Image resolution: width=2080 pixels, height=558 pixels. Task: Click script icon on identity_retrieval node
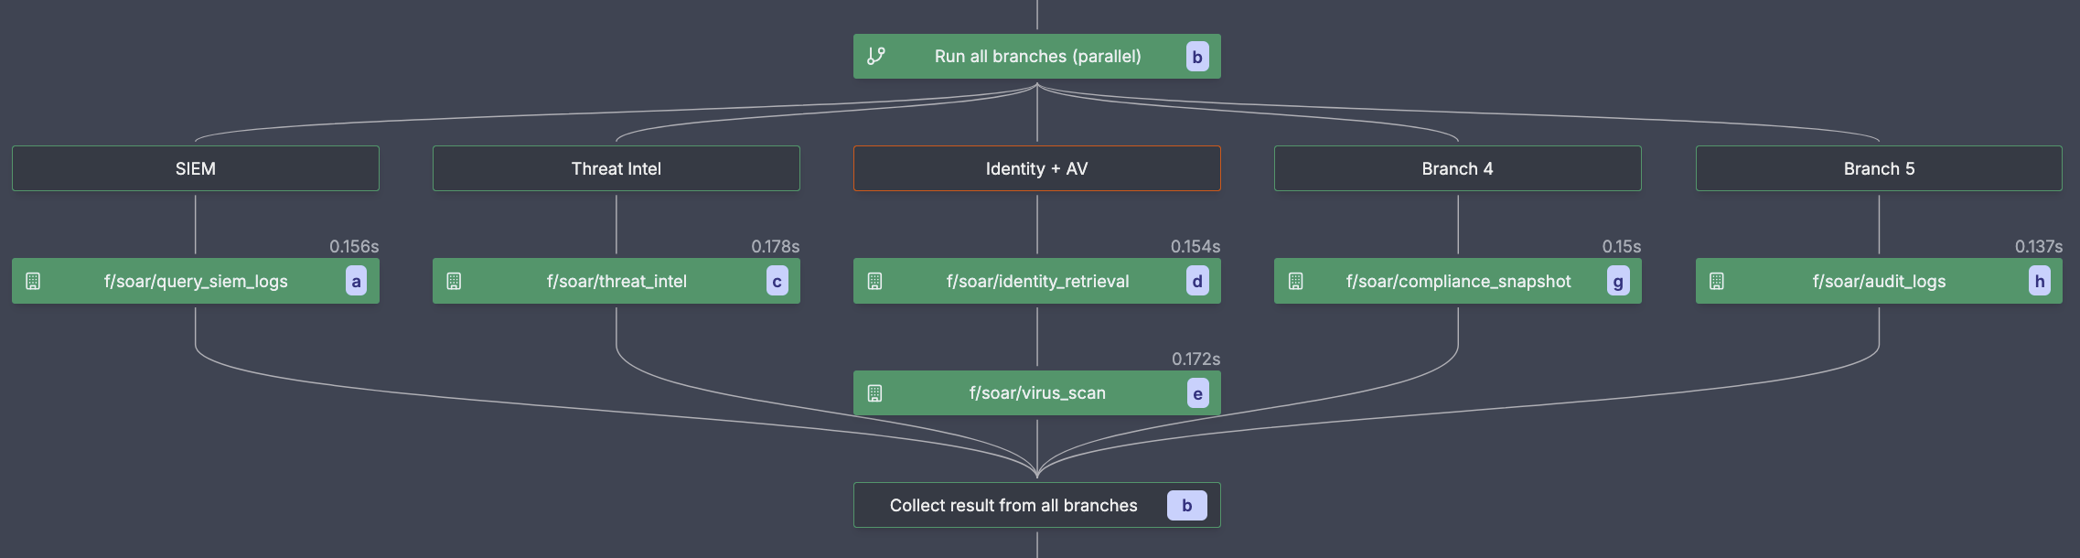tap(874, 281)
